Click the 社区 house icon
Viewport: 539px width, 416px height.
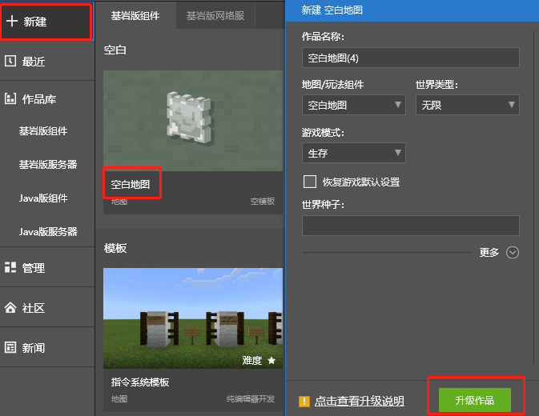10,307
